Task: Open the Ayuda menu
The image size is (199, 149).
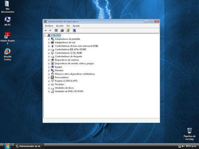Action: click(76, 26)
